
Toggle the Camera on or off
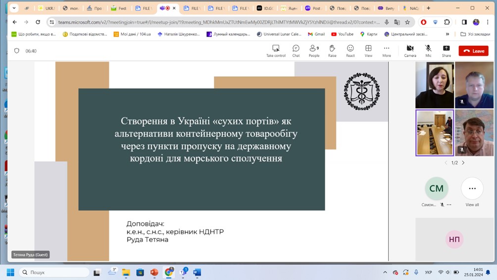pyautogui.click(x=410, y=51)
